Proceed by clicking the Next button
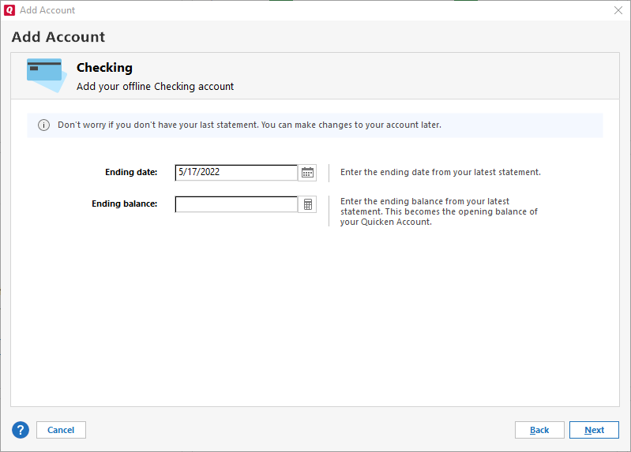The image size is (631, 452). [x=594, y=430]
